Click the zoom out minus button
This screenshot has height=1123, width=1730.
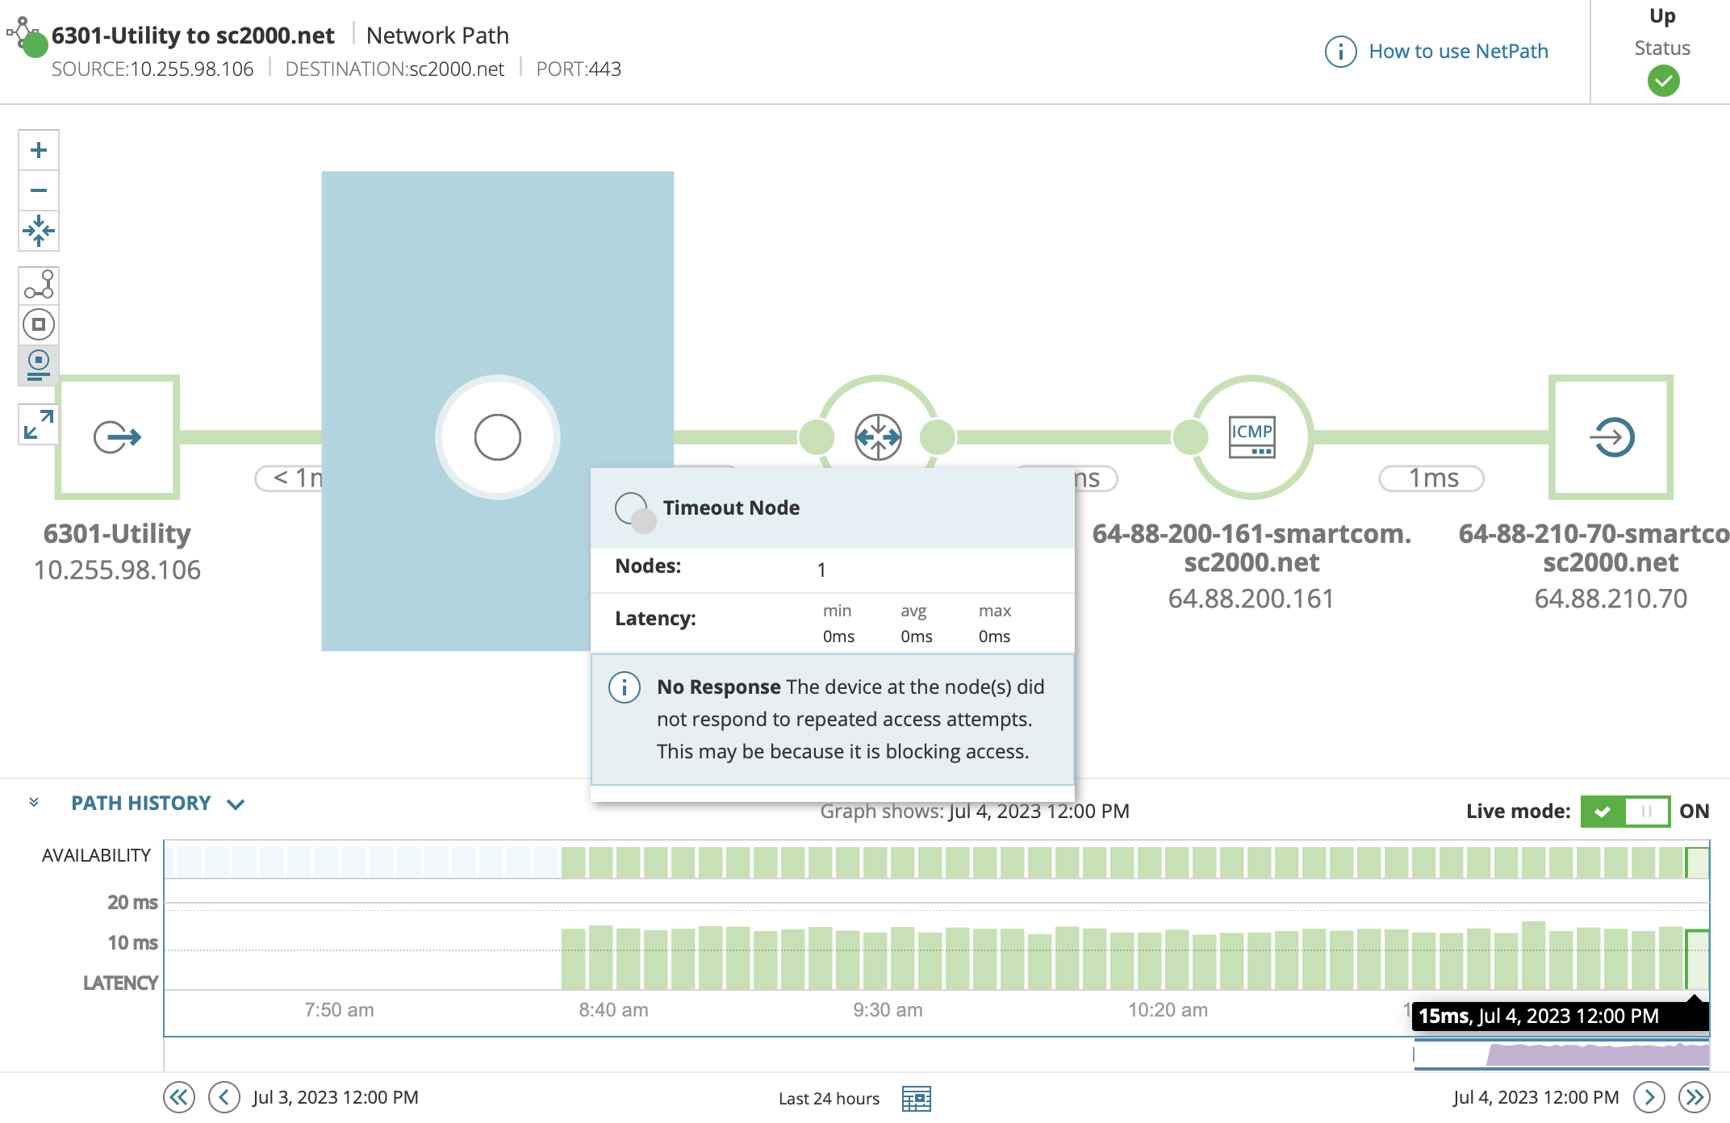pos(38,190)
